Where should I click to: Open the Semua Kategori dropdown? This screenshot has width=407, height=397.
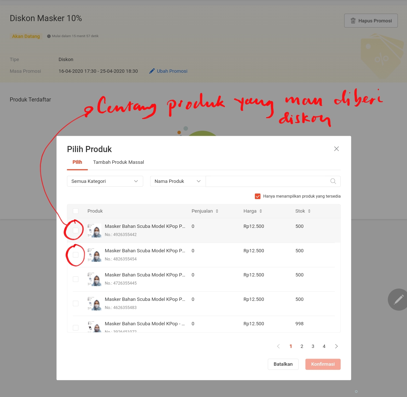[105, 181]
